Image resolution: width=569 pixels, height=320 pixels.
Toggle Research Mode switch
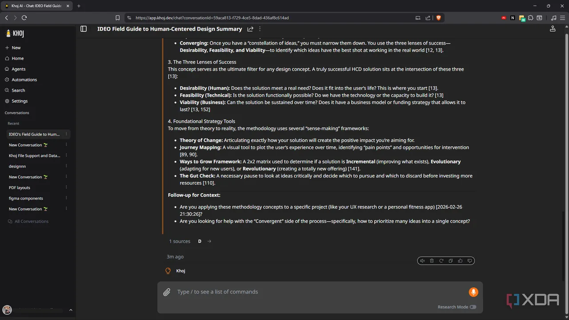[473, 307]
